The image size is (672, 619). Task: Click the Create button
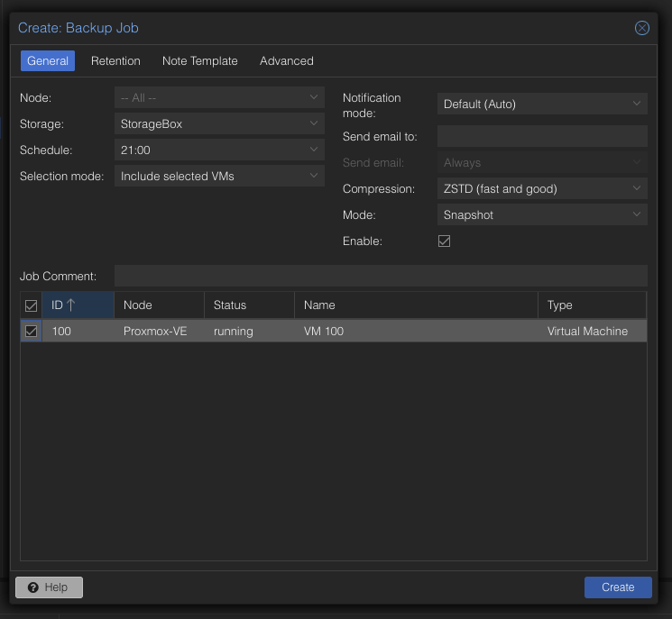pos(618,587)
